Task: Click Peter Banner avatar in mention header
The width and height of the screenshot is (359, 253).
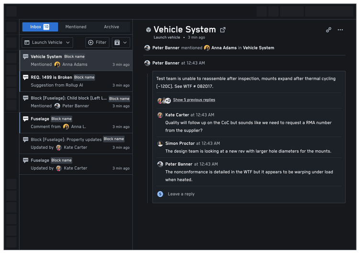Action: pyautogui.click(x=147, y=48)
